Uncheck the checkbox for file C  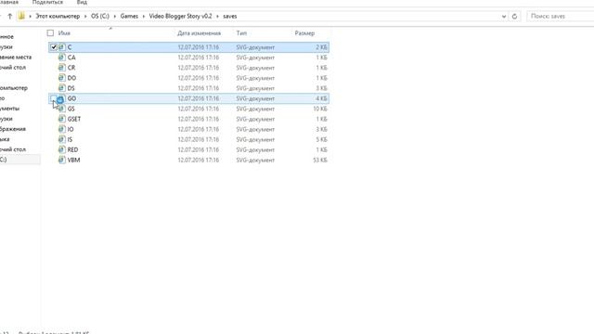click(x=54, y=47)
